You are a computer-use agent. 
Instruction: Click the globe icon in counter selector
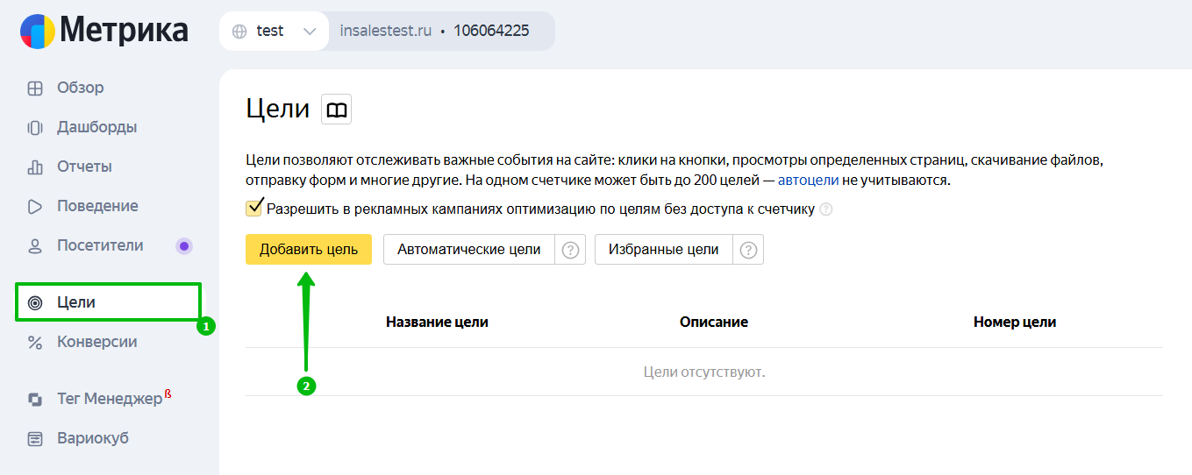coord(239,32)
